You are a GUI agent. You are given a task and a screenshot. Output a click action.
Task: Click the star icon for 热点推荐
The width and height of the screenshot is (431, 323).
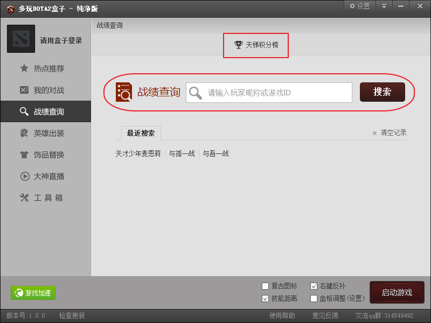24,68
